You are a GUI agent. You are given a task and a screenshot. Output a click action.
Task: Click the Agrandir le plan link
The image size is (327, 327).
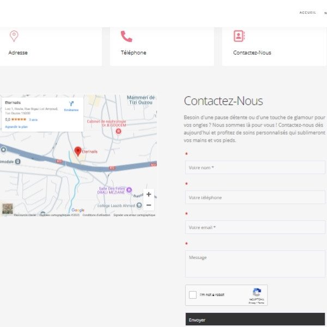16,126
